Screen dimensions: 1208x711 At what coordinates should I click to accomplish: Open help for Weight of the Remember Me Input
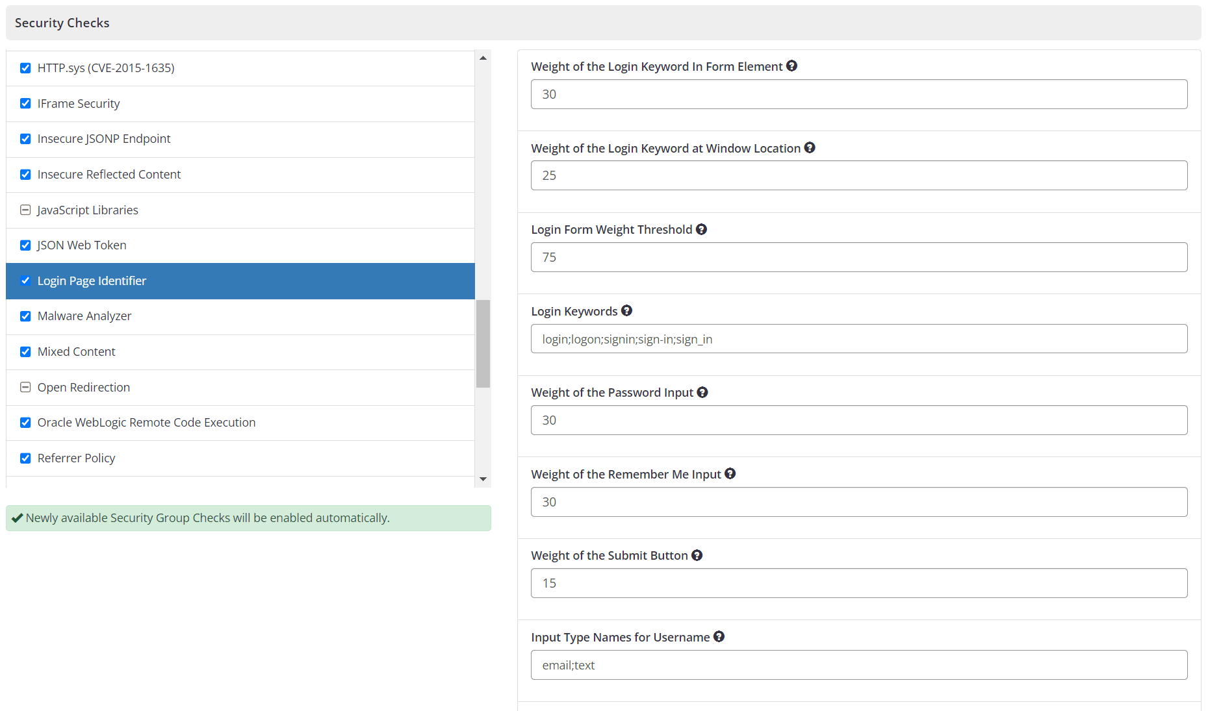click(730, 473)
